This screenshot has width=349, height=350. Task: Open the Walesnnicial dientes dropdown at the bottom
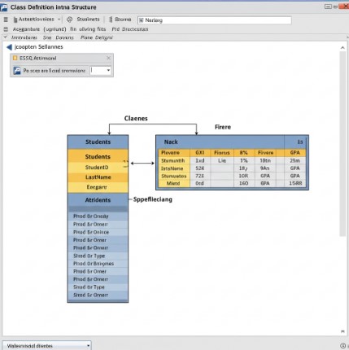point(88,346)
